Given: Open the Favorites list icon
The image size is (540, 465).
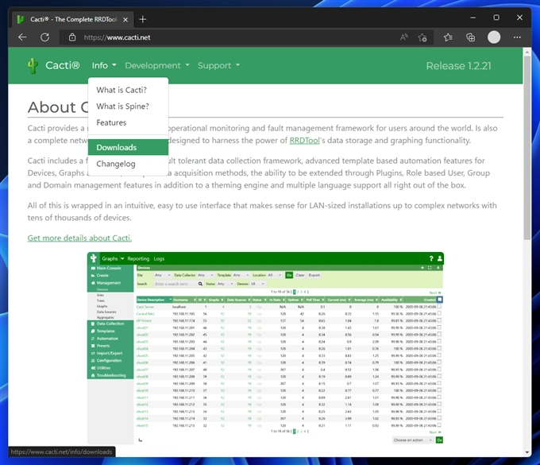Looking at the screenshot, I should click(x=448, y=37).
